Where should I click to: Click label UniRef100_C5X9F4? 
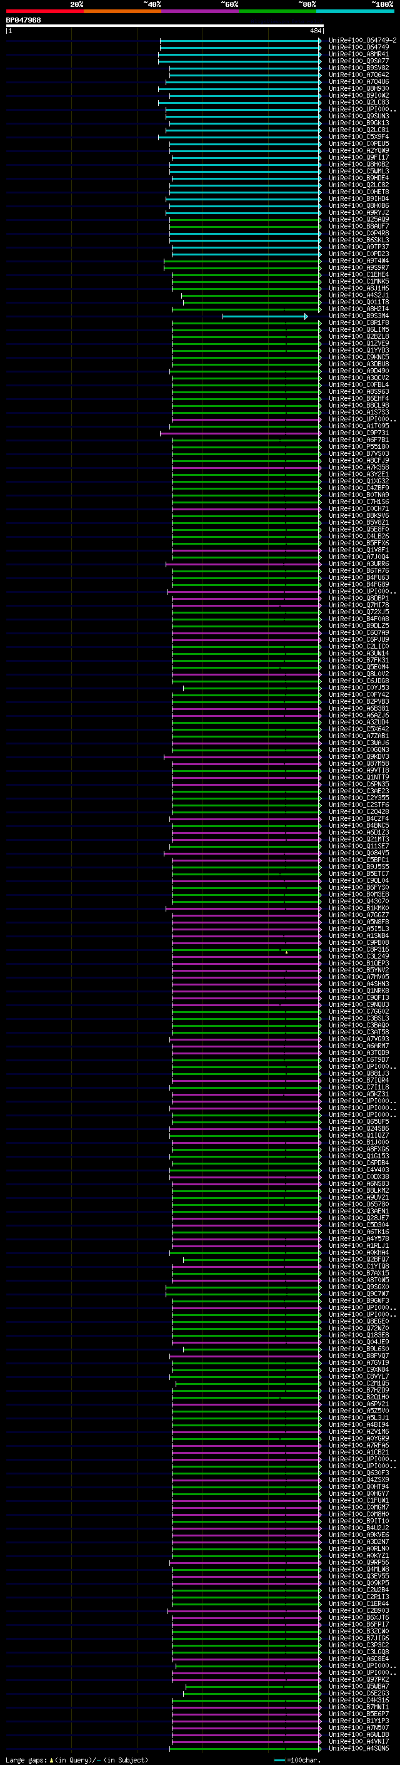(359, 137)
